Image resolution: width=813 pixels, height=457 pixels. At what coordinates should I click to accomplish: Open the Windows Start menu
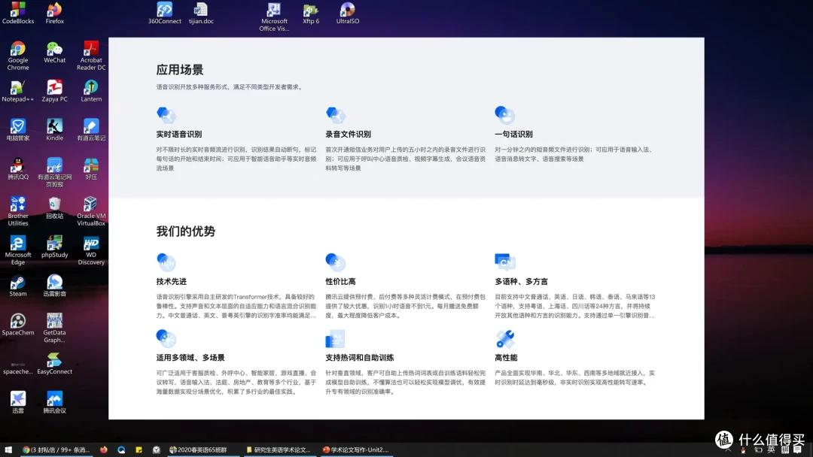click(8, 449)
